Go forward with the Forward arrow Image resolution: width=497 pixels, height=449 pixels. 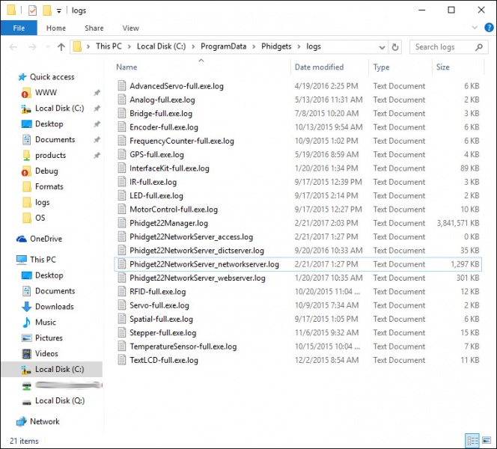tap(32, 47)
